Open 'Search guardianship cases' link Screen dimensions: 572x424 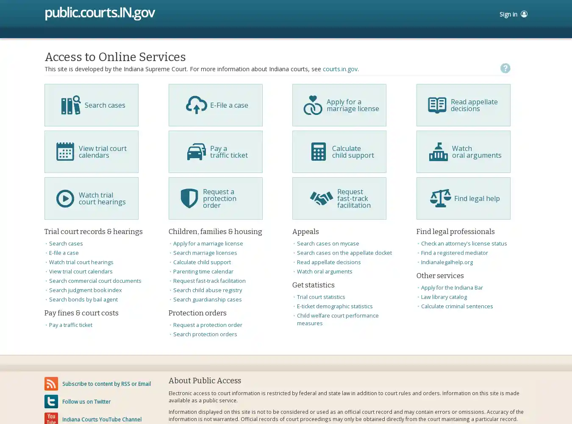coord(207,299)
